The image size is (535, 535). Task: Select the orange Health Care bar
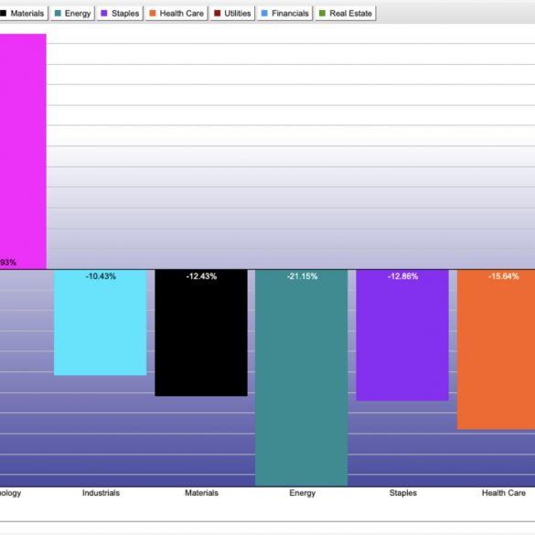[x=496, y=349]
